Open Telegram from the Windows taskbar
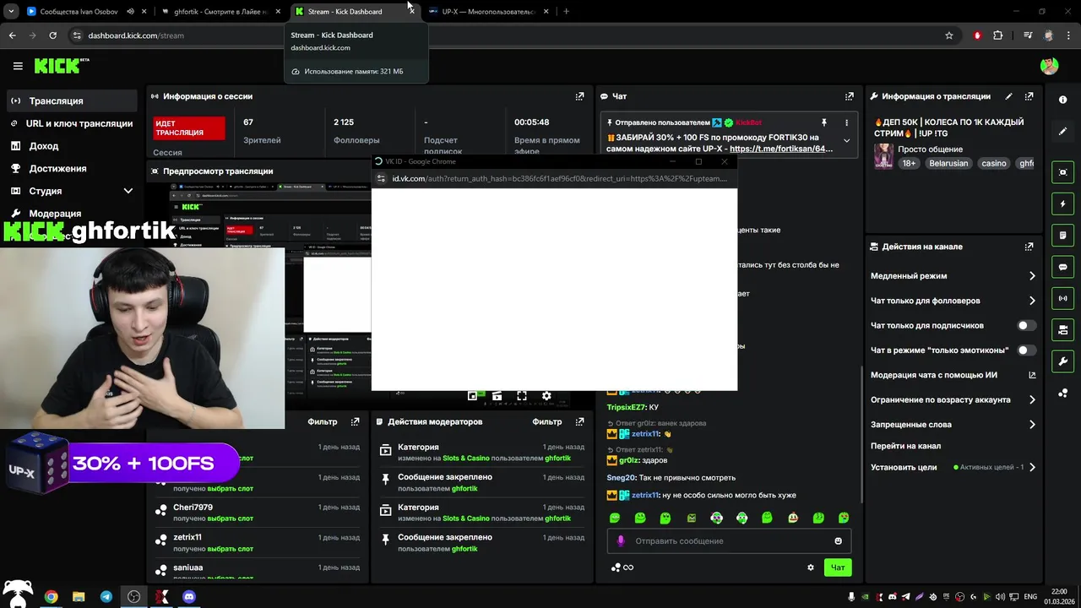The image size is (1081, 608). (106, 596)
